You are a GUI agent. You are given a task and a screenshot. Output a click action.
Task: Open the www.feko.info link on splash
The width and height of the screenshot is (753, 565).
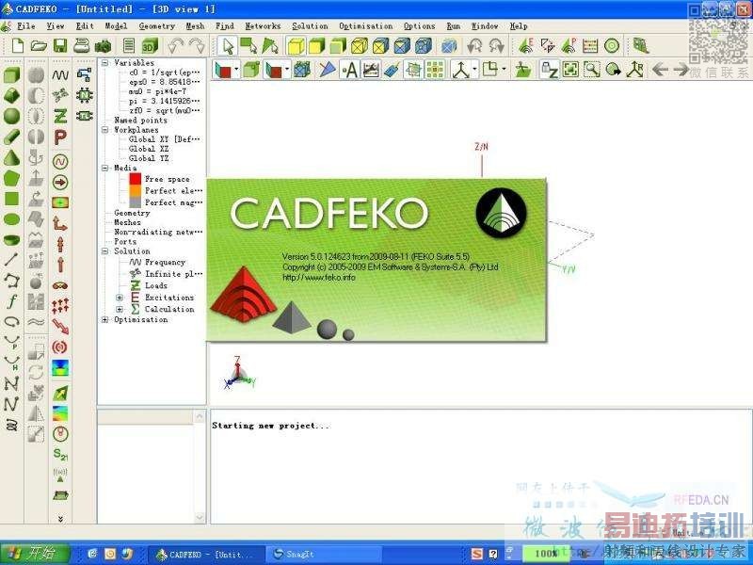tap(319, 277)
